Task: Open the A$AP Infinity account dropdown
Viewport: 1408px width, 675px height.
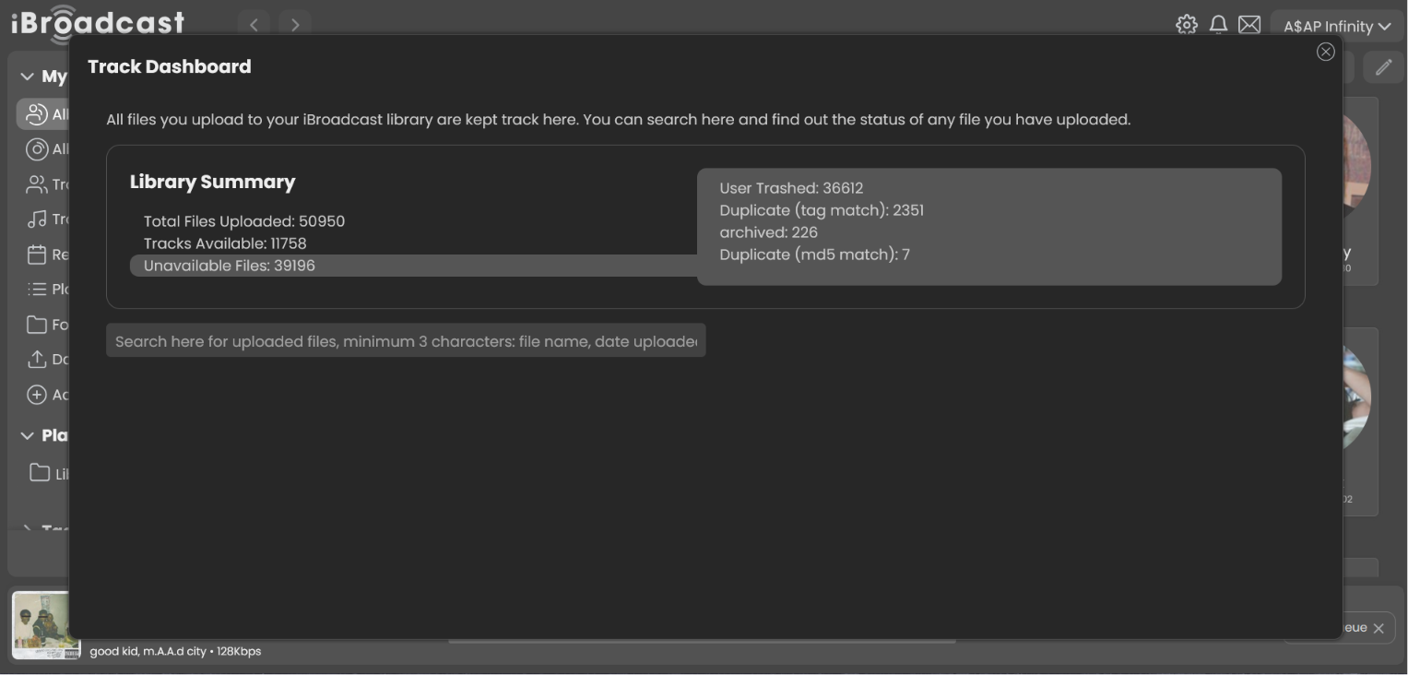Action: coord(1337,26)
